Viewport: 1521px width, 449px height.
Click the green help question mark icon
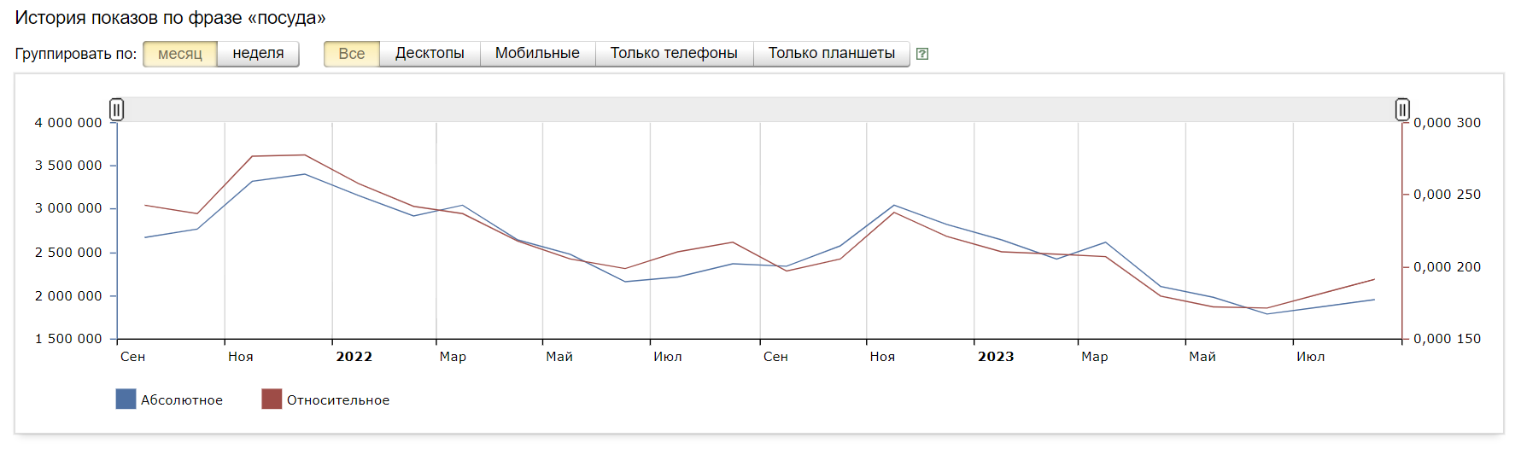pyautogui.click(x=922, y=54)
